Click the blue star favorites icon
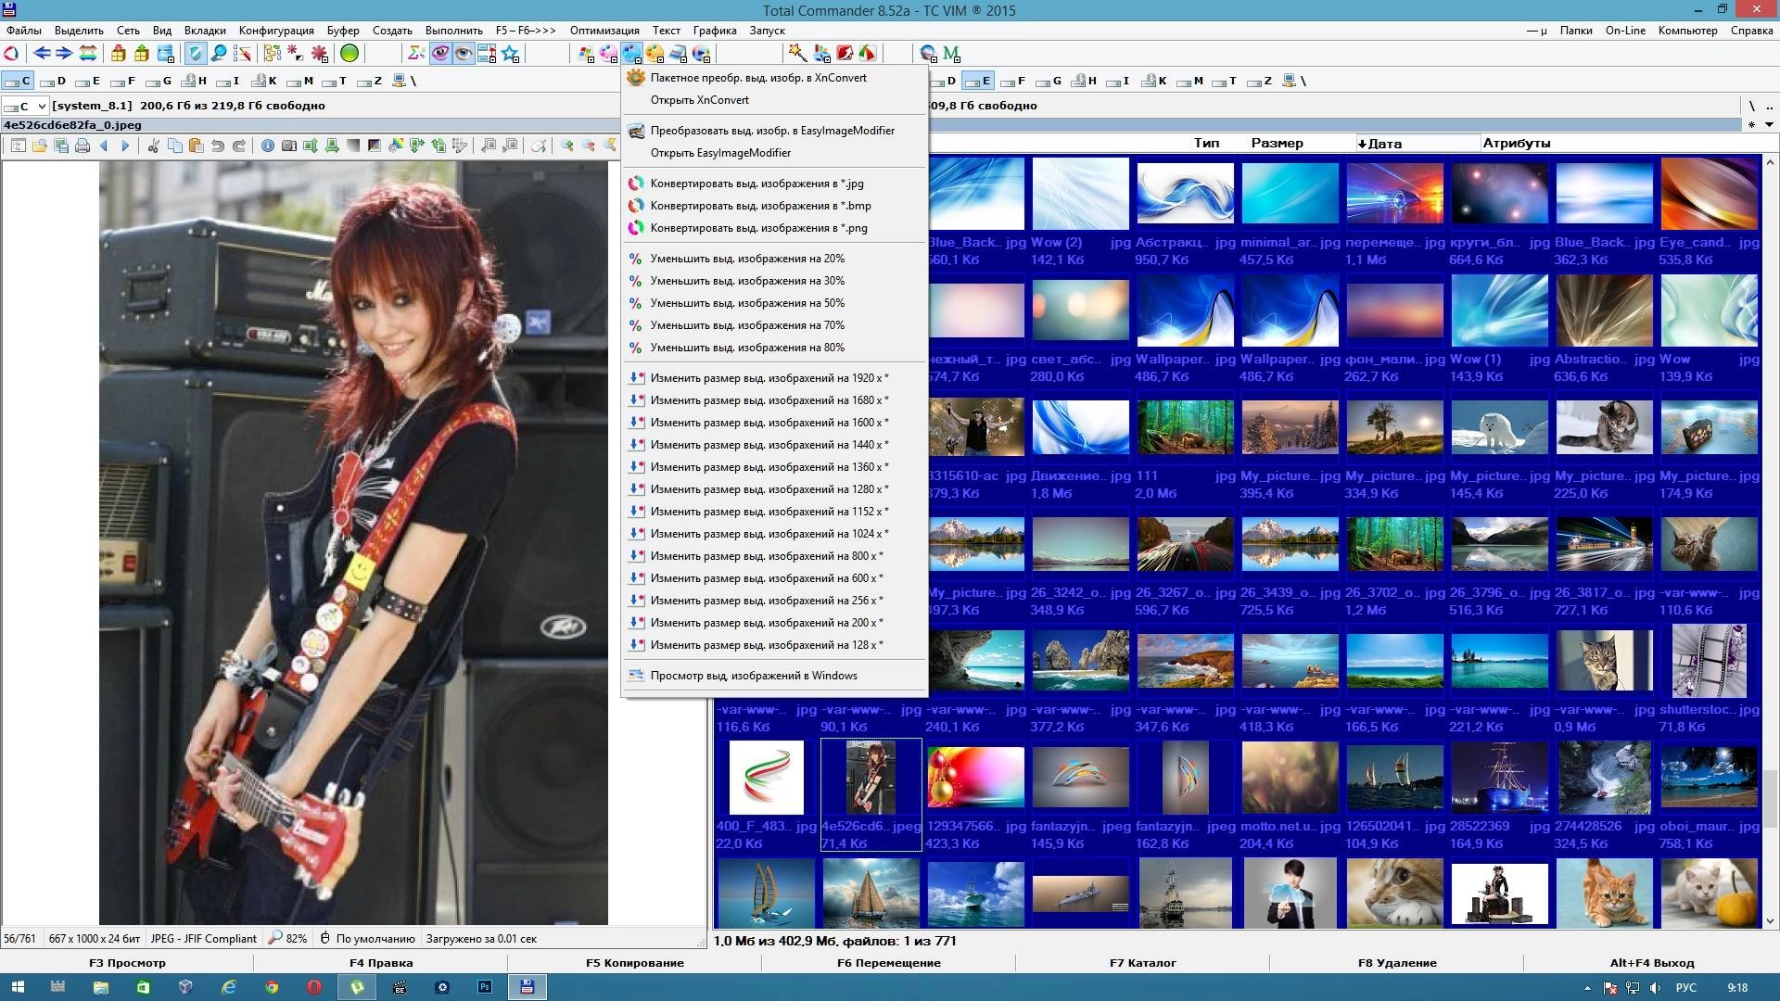 coord(511,54)
